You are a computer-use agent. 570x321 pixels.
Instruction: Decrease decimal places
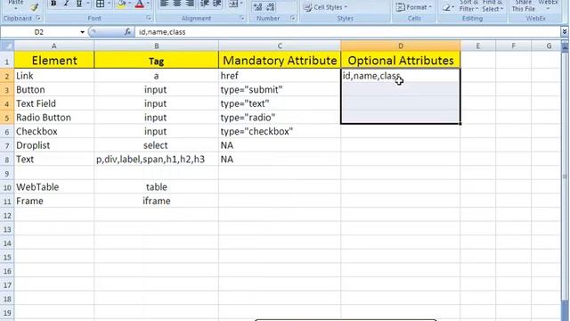point(271,7)
